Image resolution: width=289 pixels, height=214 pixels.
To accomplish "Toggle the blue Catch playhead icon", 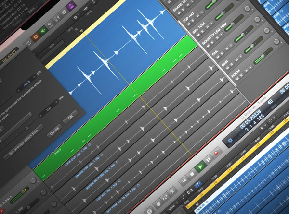I will point(197,184).
